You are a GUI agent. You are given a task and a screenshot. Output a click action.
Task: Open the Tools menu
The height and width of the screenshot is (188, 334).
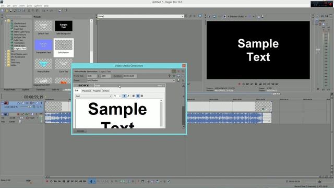point(29,6)
